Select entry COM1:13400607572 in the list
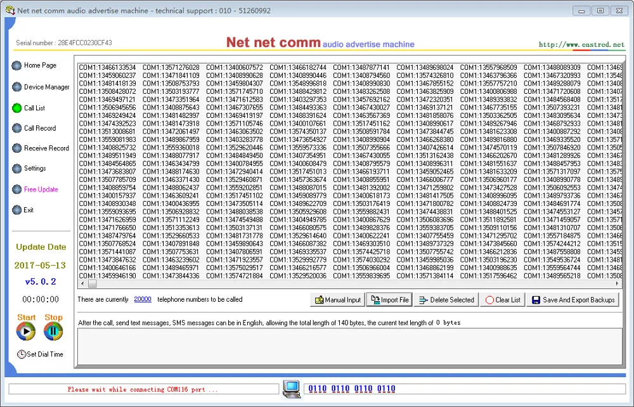This screenshot has height=407, width=634. 235,67
